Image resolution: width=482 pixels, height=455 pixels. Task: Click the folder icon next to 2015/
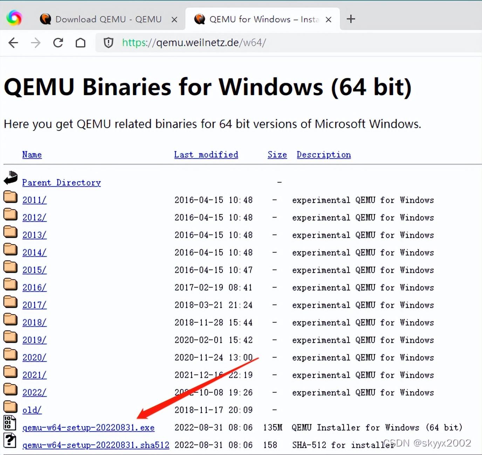tap(11, 267)
